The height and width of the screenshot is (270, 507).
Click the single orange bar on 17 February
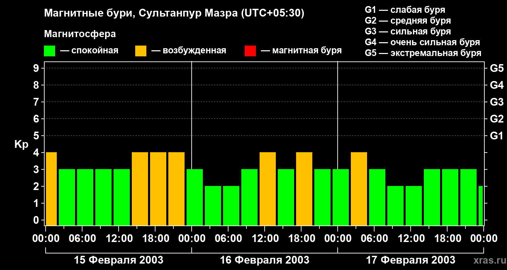tap(359, 189)
